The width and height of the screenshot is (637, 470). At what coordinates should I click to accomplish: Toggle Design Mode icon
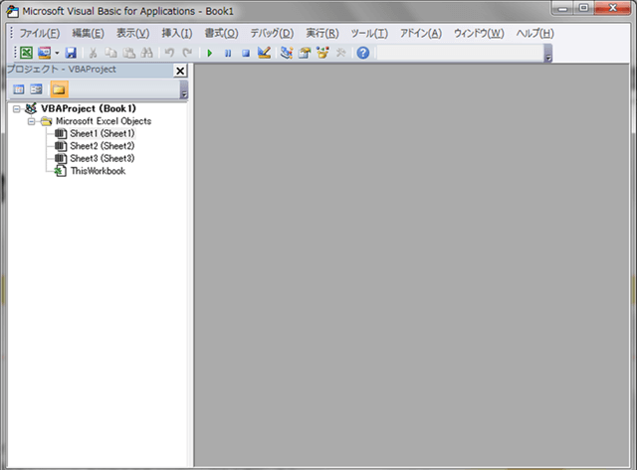point(264,53)
